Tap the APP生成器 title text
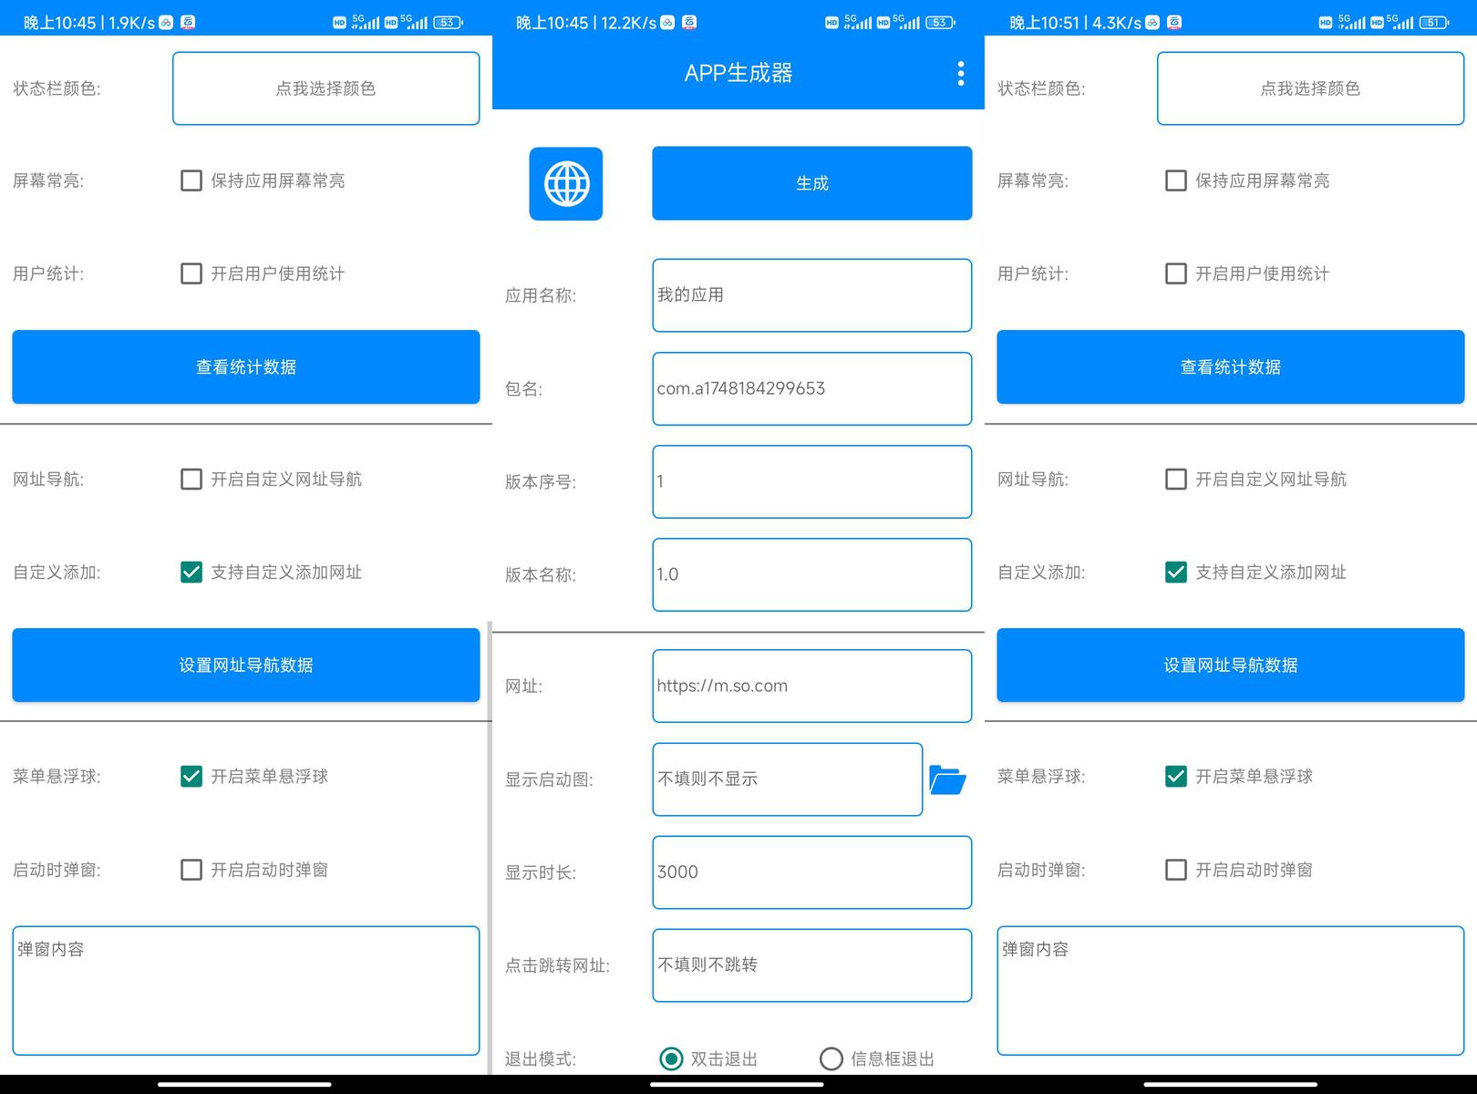This screenshot has height=1094, width=1477. (x=738, y=73)
